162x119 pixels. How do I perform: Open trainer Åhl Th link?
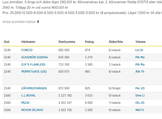(140, 71)
